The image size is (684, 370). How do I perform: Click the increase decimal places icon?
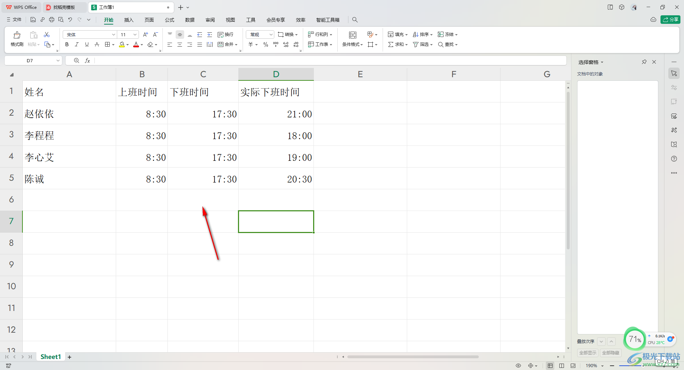coord(286,44)
